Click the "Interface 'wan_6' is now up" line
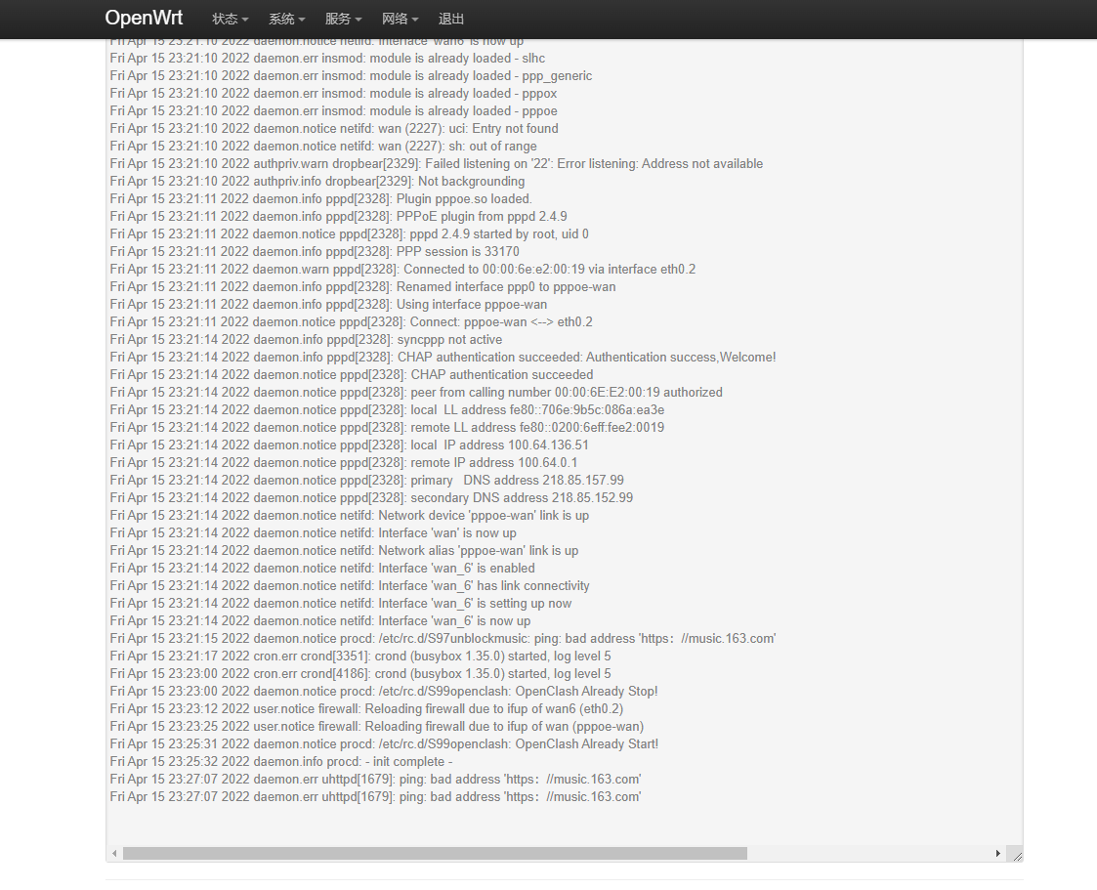Screen dimensions: 1097x890 (319, 620)
